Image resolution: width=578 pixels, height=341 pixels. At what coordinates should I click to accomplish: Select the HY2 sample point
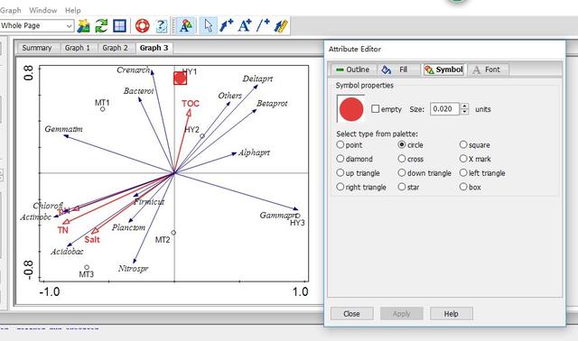(x=202, y=136)
